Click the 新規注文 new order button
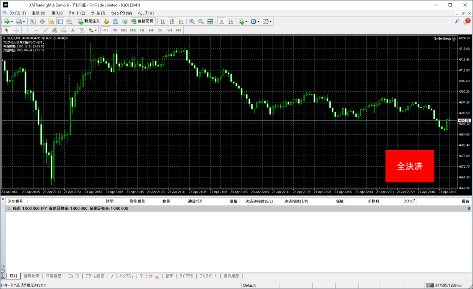Image resolution: width=473 pixels, height=289 pixels. coord(89,22)
